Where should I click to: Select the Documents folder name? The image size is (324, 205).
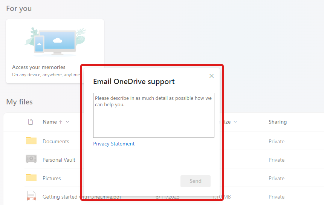pyautogui.click(x=56, y=141)
